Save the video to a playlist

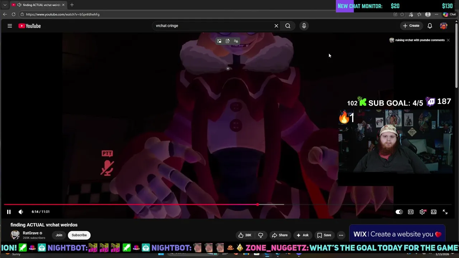tap(324, 235)
